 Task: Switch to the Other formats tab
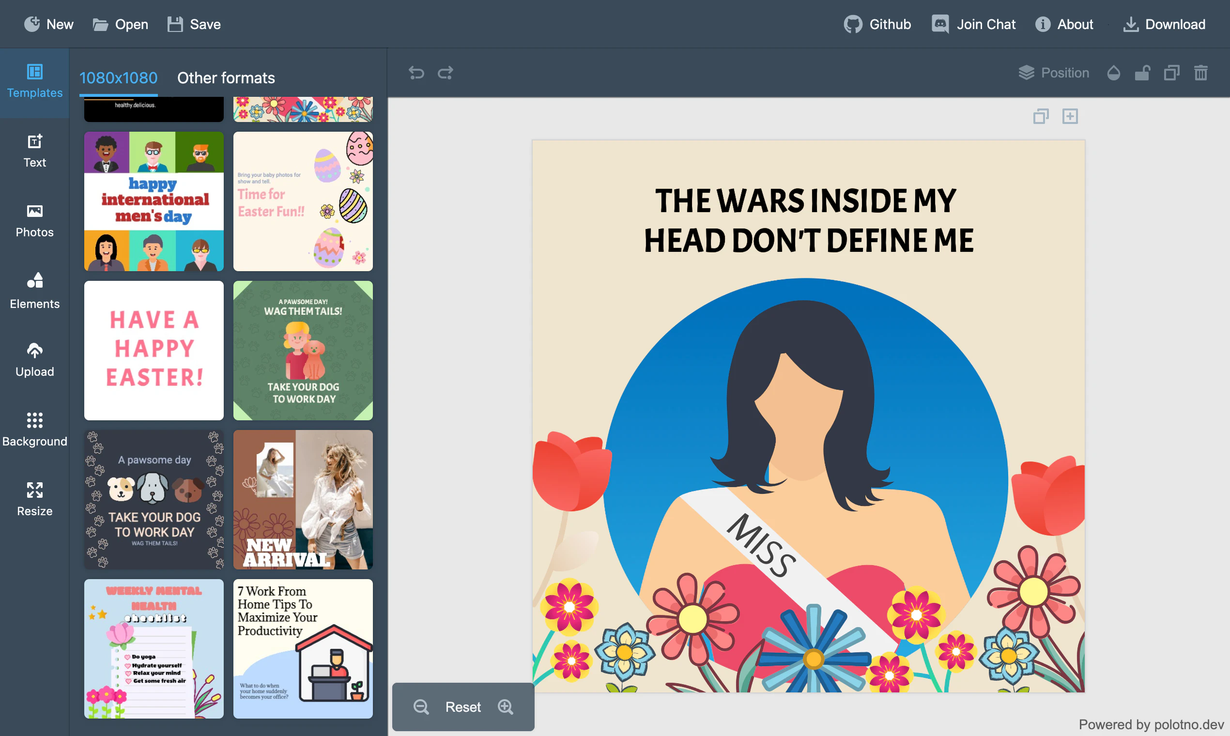(x=226, y=78)
